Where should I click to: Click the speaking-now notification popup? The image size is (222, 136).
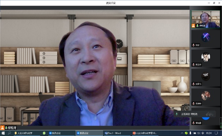[195, 114]
